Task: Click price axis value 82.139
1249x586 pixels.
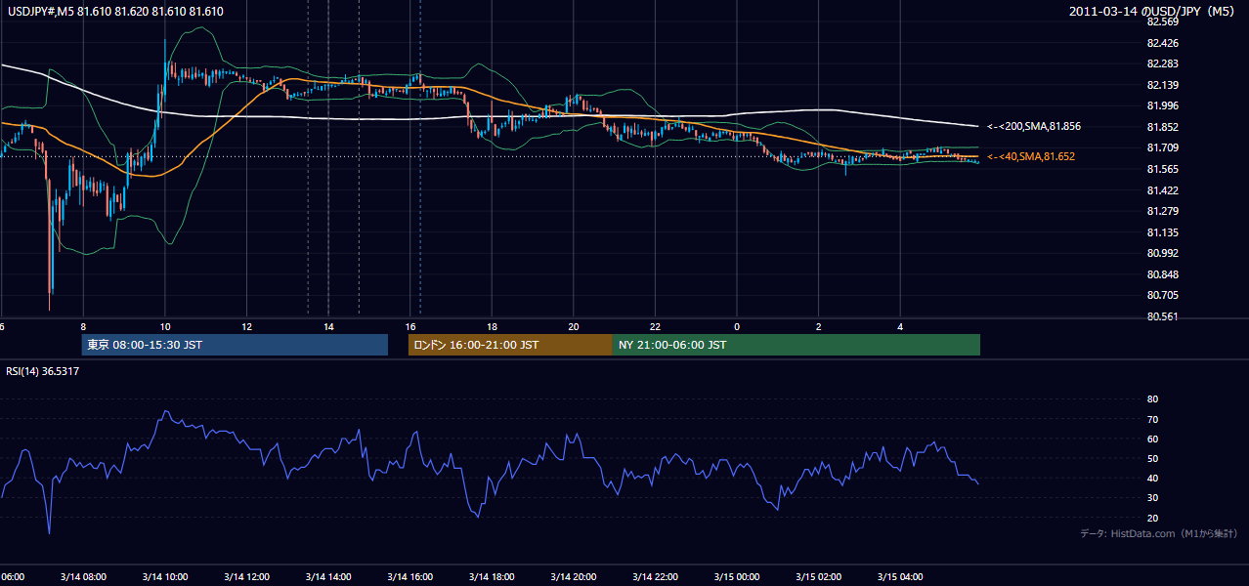Action: pos(1163,85)
